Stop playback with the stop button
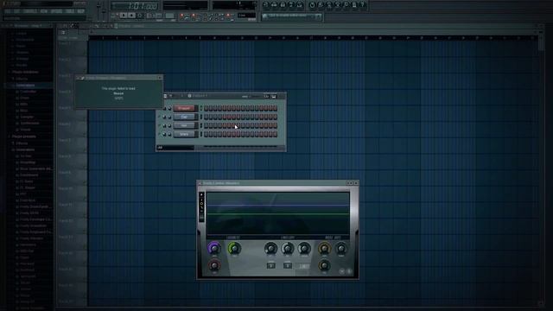This screenshot has height=311, width=553. coord(131,16)
